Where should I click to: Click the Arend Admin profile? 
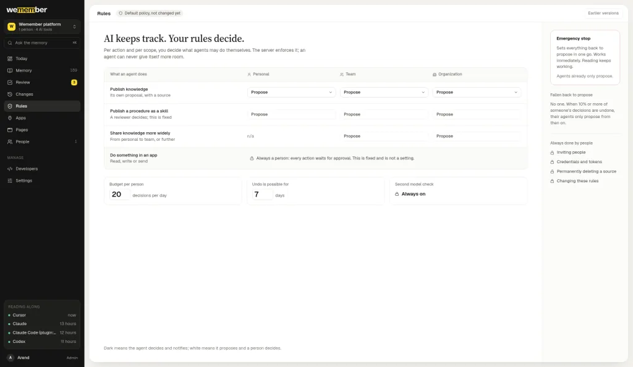point(42,358)
